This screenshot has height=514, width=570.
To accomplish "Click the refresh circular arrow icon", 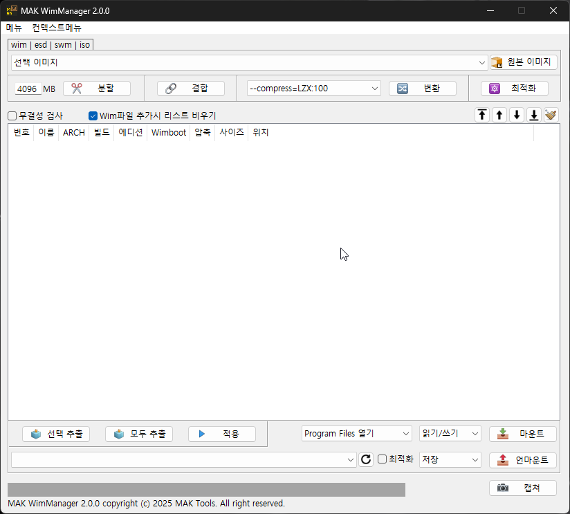I will [x=366, y=459].
